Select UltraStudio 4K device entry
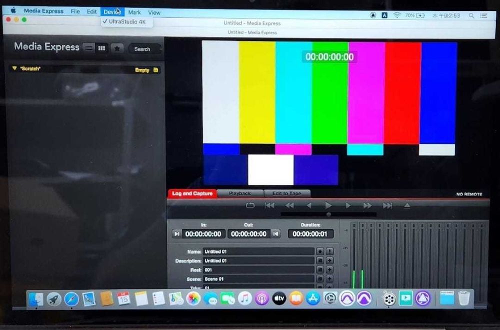The width and height of the screenshot is (500, 330). [127, 21]
